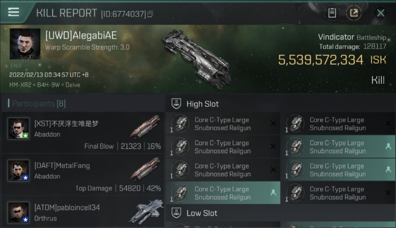
Task: Open the AlegabiAE pilot portrait
Action: click(x=25, y=44)
